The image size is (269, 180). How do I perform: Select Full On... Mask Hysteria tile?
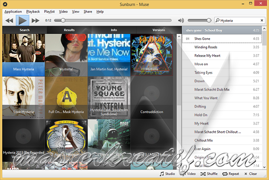tap(66, 98)
